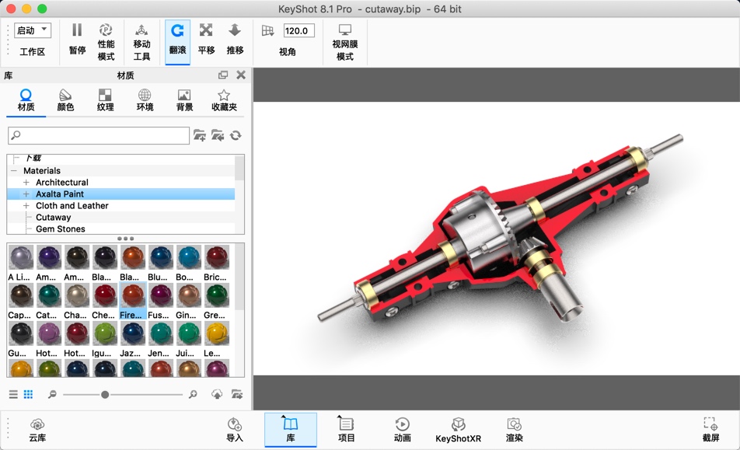Choose the Gu... black material ball

tap(20, 339)
